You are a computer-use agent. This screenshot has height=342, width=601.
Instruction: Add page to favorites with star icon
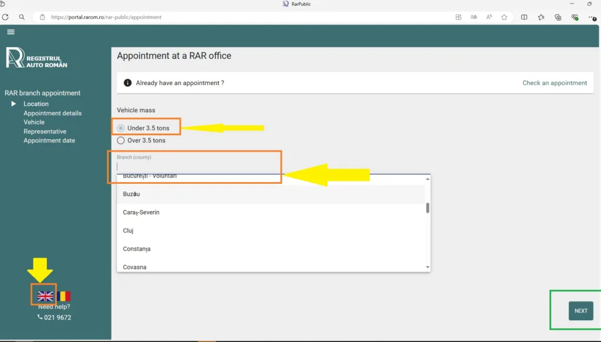pos(504,17)
